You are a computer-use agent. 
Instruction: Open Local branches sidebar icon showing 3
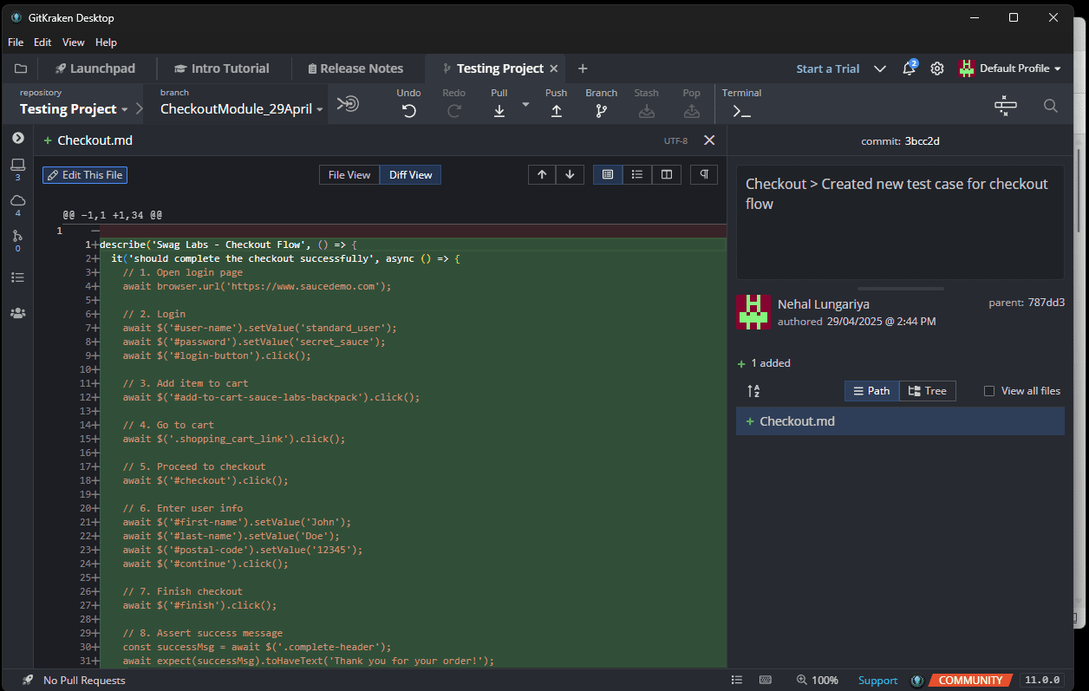(17, 168)
